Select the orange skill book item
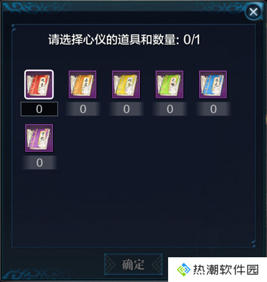The image size is (267, 282). click(83, 85)
